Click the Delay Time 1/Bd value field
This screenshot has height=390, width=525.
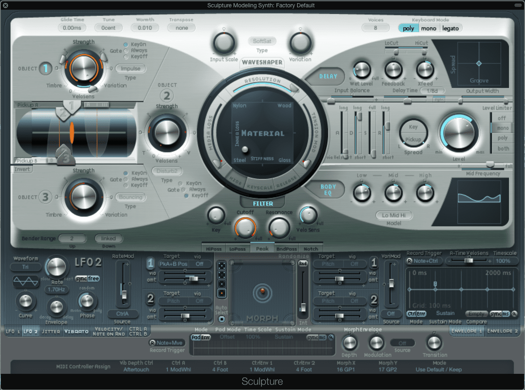[433, 91]
